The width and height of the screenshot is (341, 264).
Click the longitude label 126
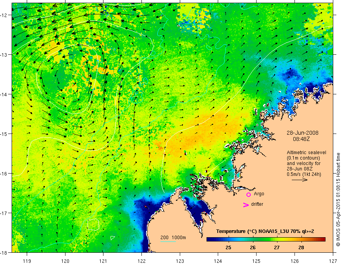[x=294, y=261]
